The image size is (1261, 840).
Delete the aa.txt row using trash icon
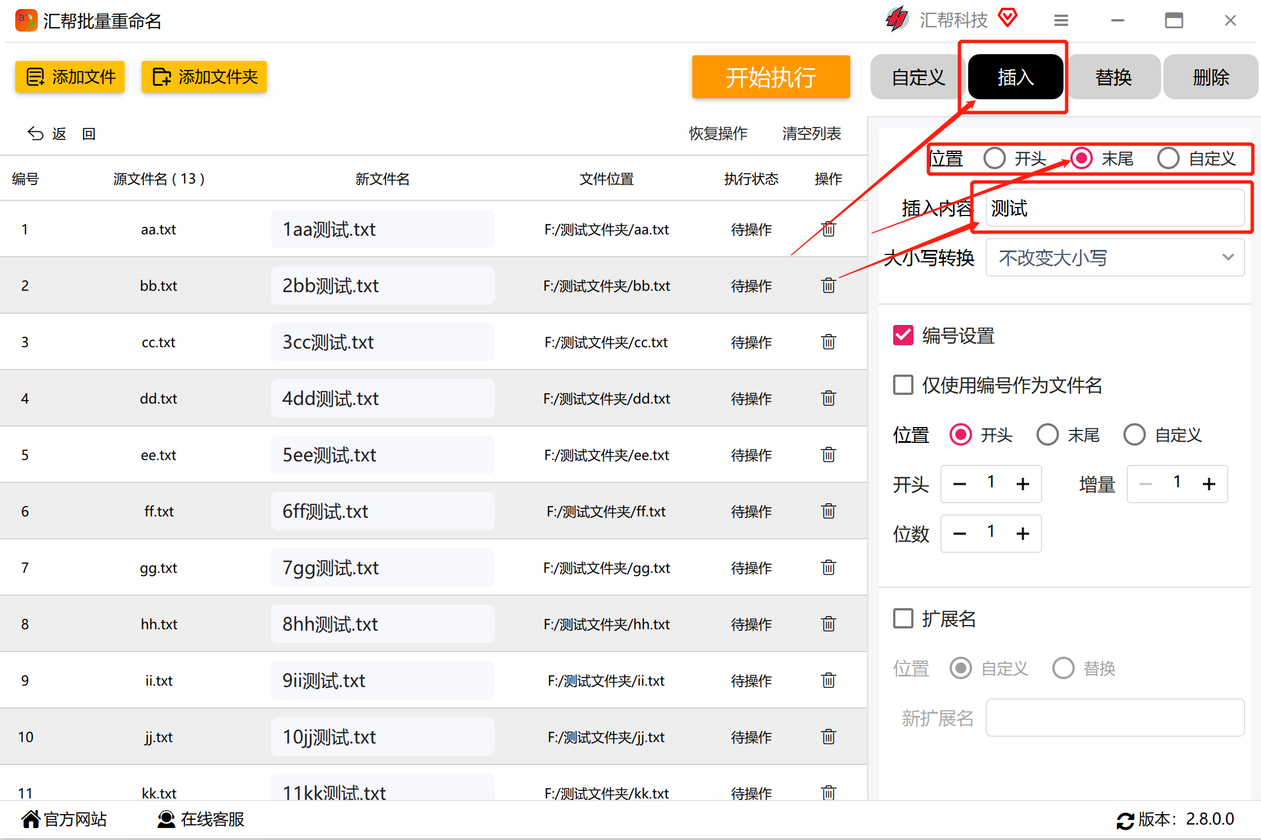828,229
